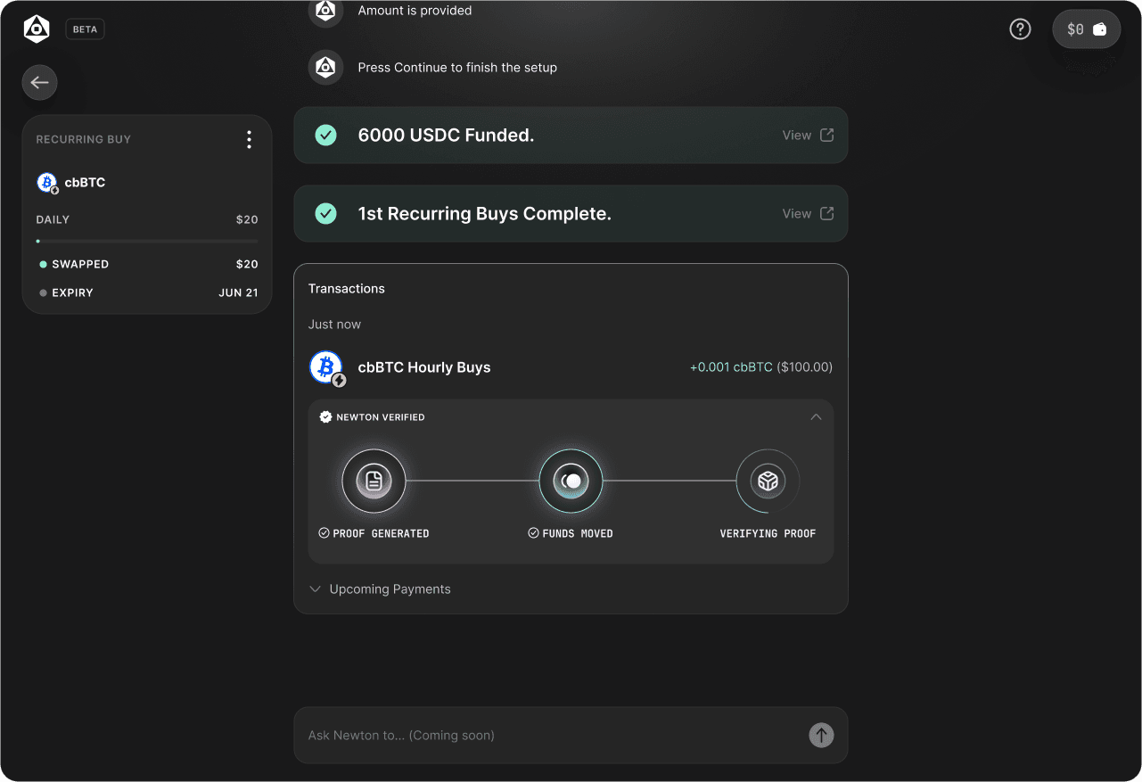Viewport: 1142px width, 782px height.
Task: Click the PROOF GENERATED label
Action: tap(381, 534)
